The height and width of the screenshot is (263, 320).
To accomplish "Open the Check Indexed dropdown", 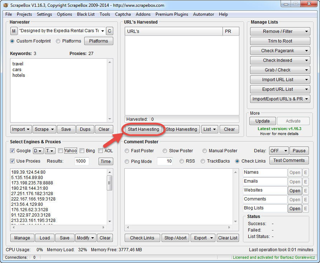I will click(x=280, y=60).
